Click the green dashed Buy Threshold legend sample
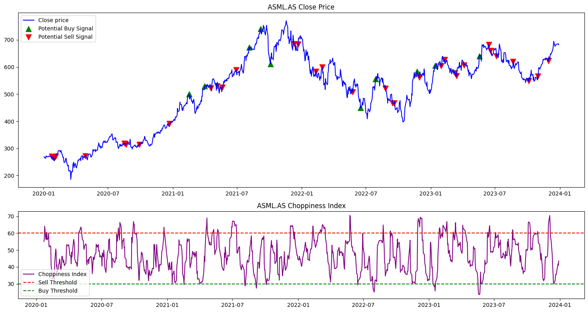Image resolution: width=588 pixels, height=312 pixels. pos(28,291)
